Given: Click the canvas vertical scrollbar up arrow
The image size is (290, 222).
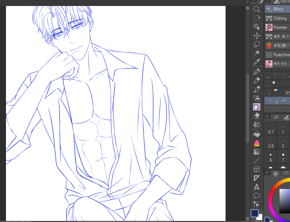Looking at the screenshot, I should tap(248, 8).
